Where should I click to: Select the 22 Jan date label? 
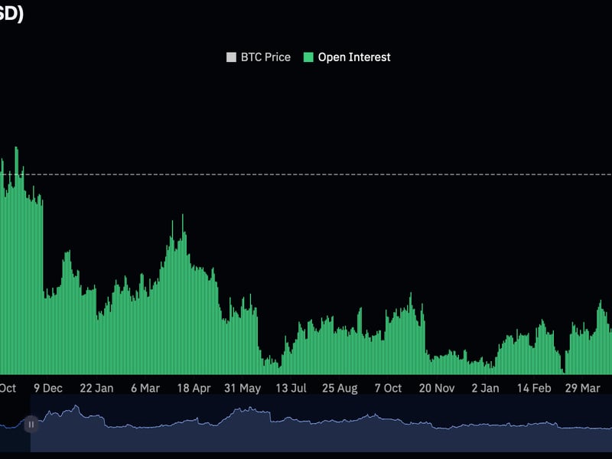[96, 388]
